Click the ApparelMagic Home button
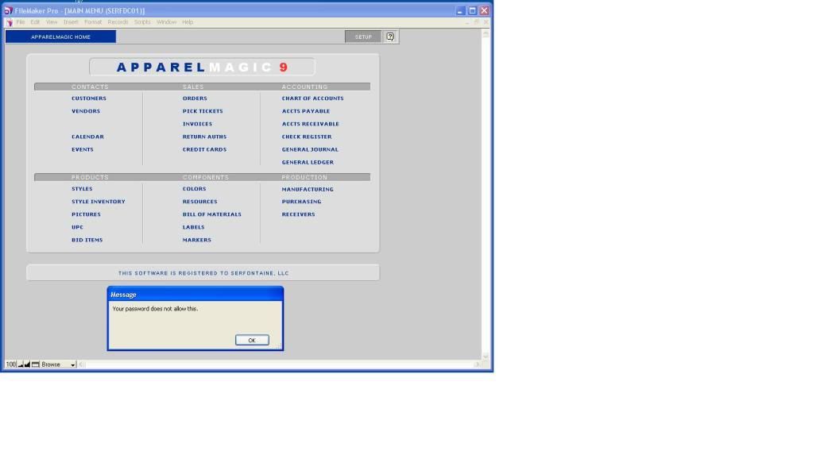 coord(60,37)
